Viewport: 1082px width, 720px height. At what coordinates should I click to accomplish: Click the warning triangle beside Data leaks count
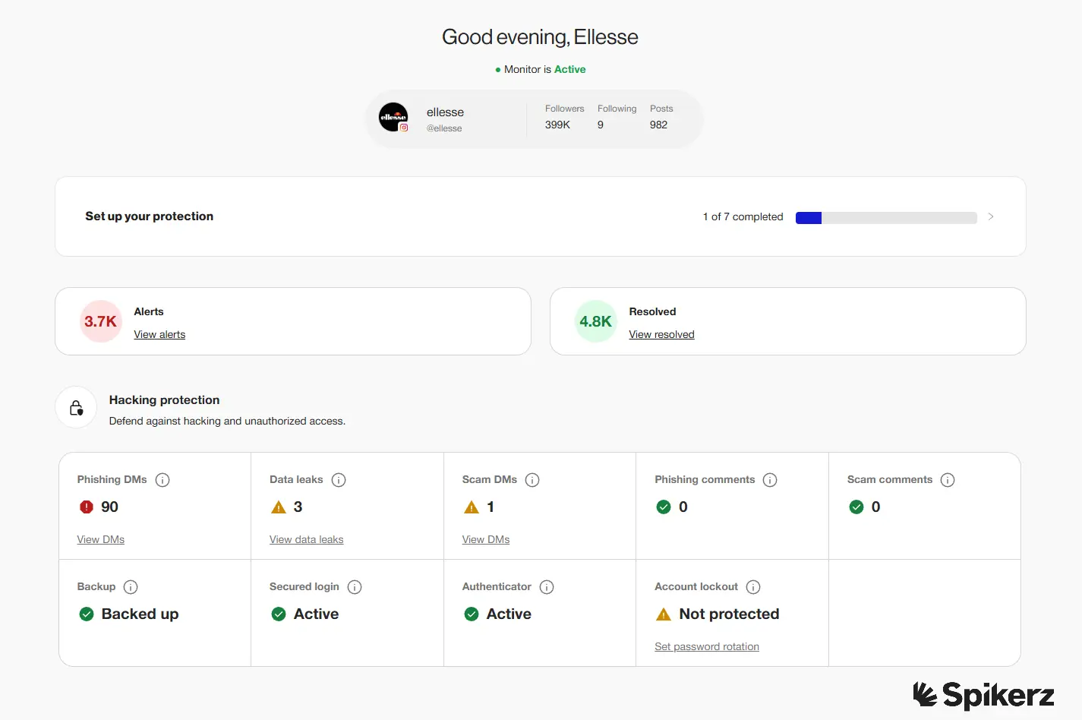[279, 507]
